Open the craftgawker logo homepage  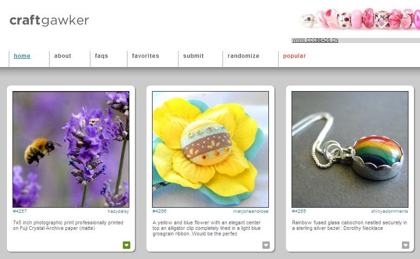tap(49, 20)
